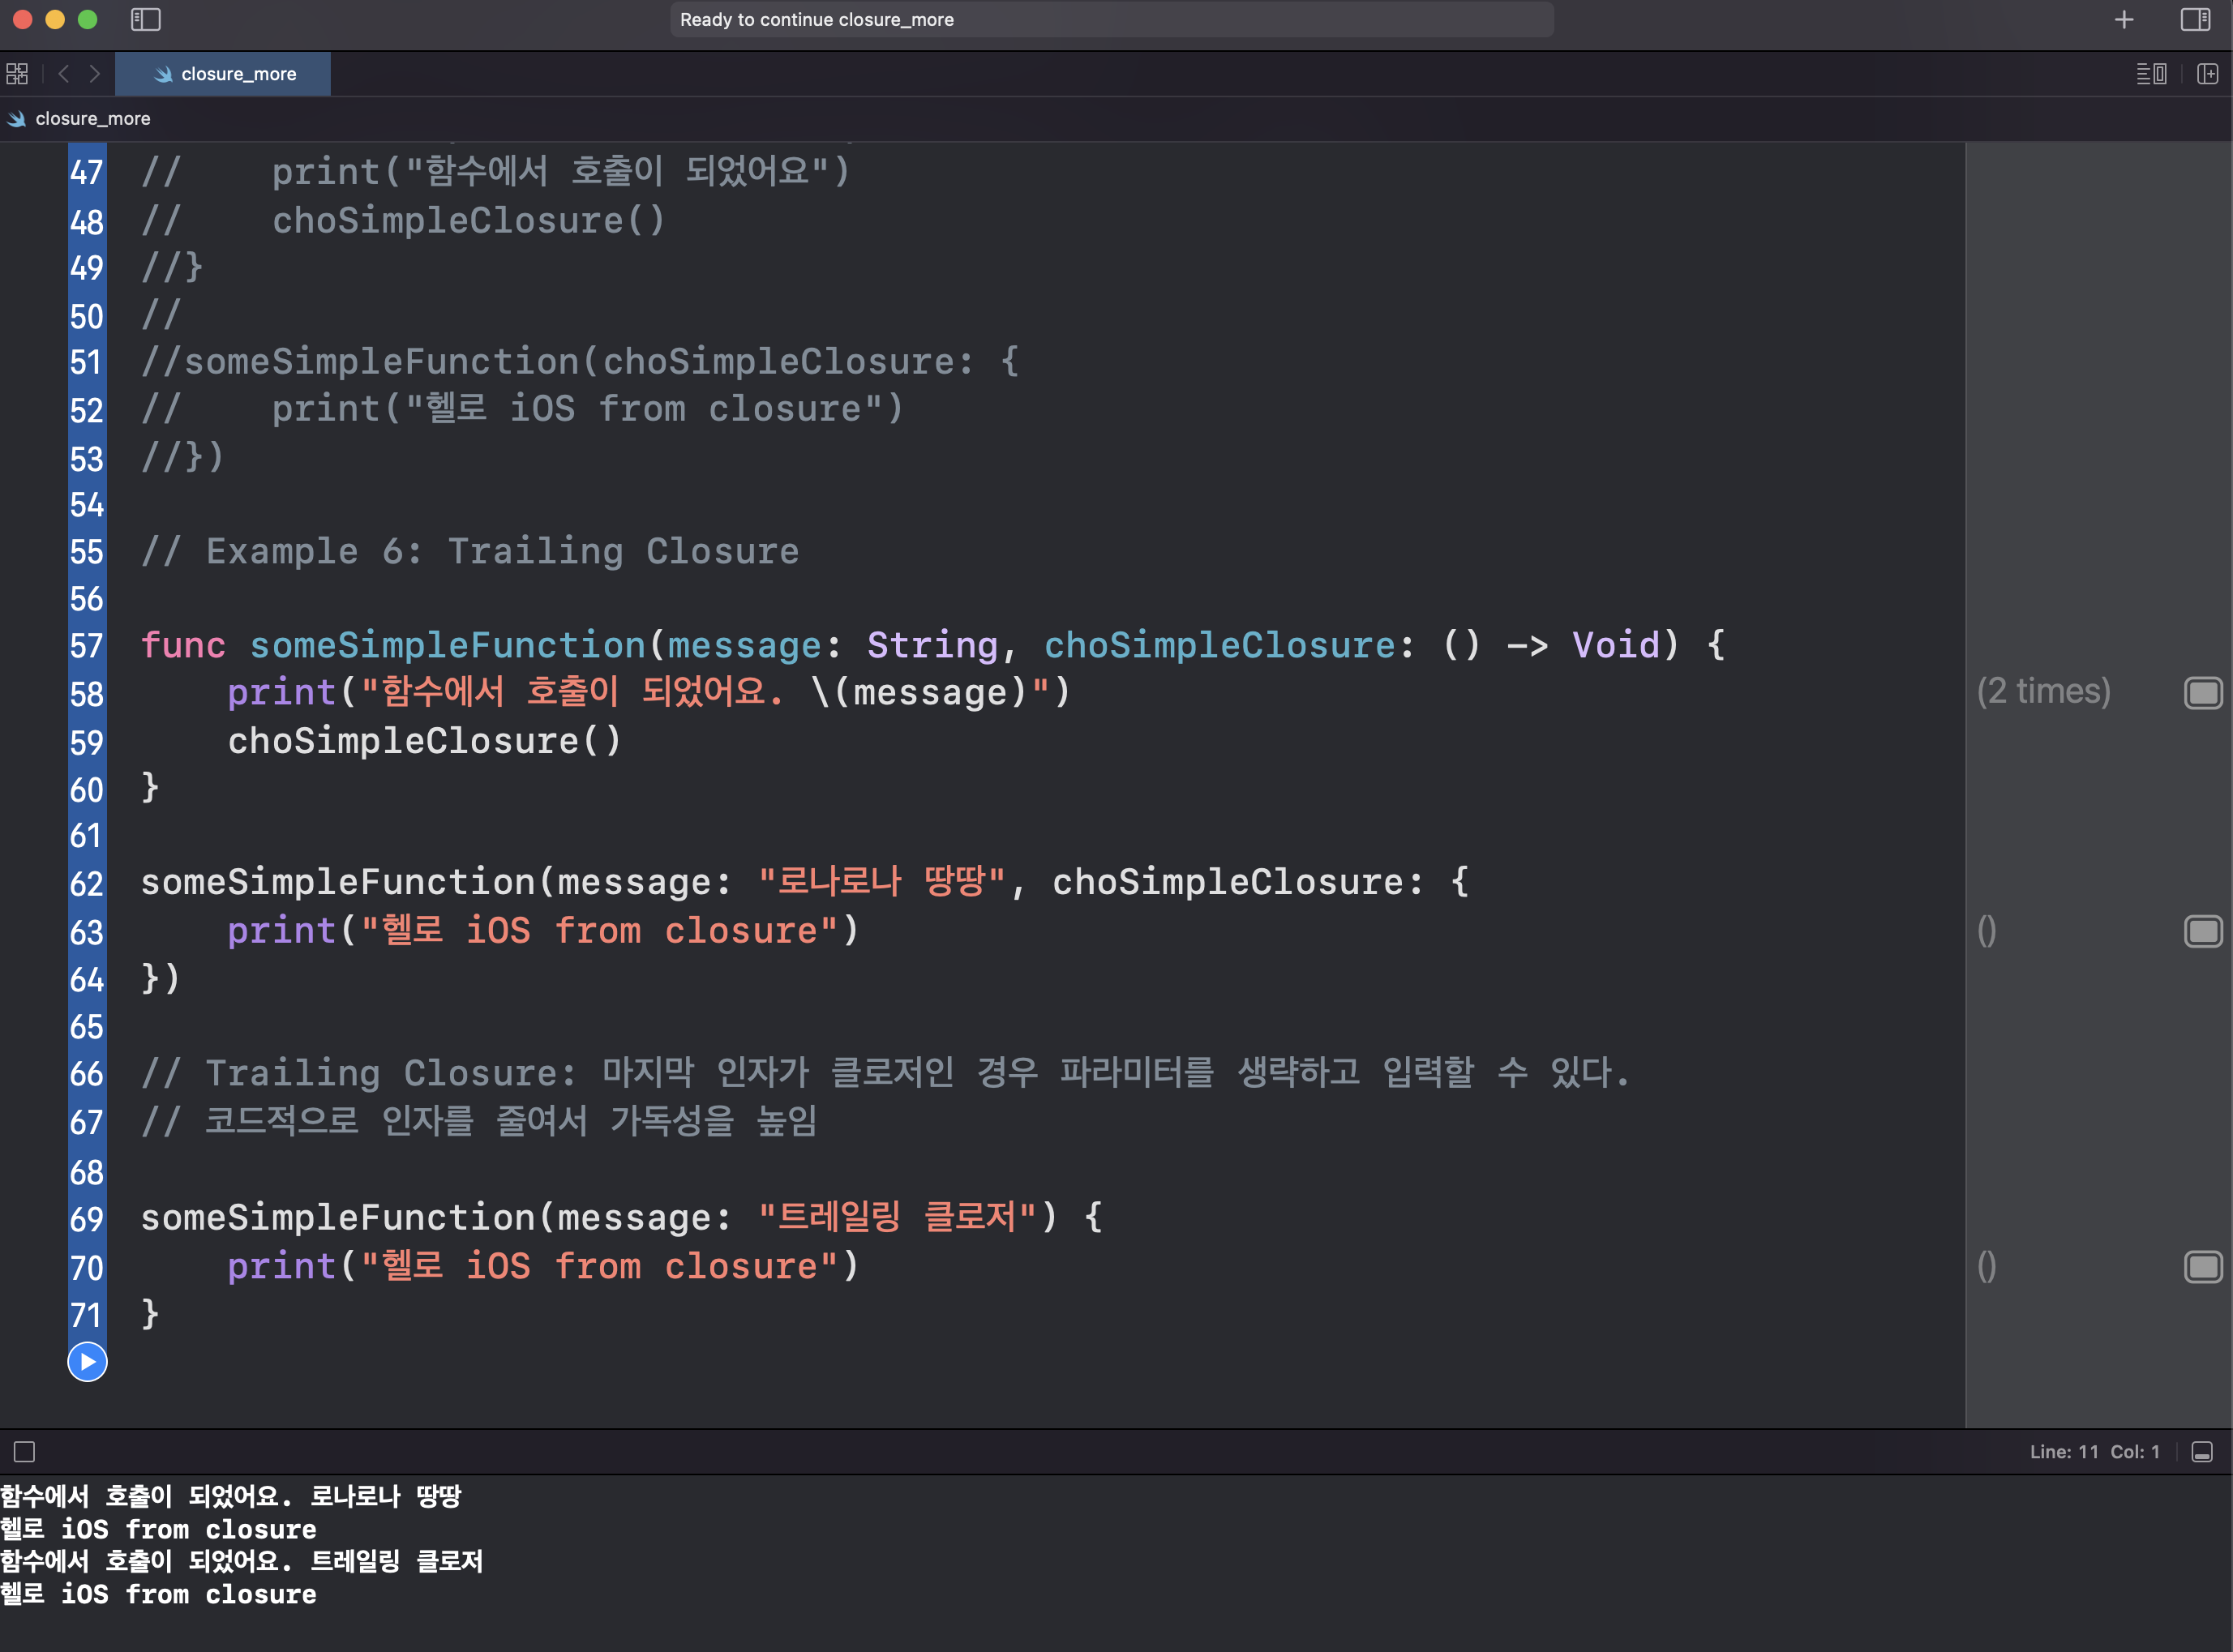
Task: Open the closure_more jump bar breadcrumb
Action: tap(92, 119)
